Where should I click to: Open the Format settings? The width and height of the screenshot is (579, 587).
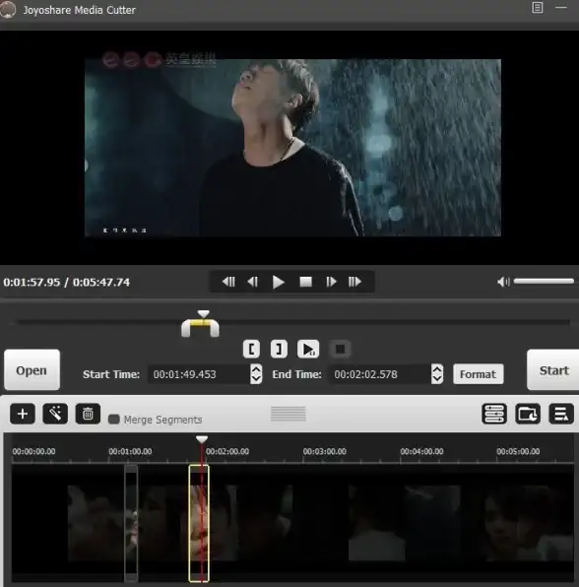478,374
